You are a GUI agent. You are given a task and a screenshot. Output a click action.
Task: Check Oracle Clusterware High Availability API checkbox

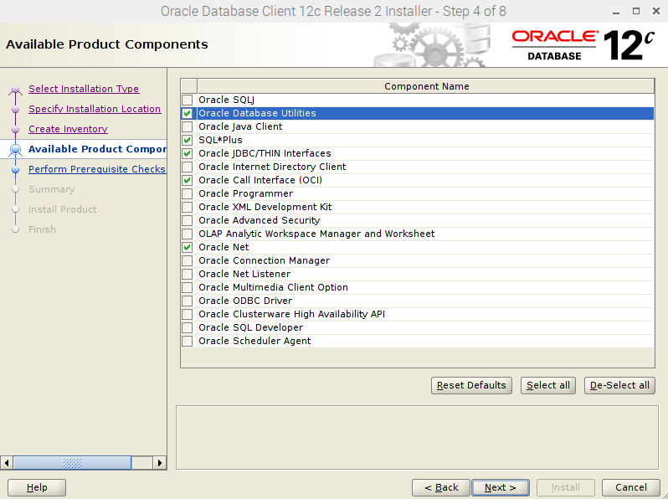tap(187, 315)
